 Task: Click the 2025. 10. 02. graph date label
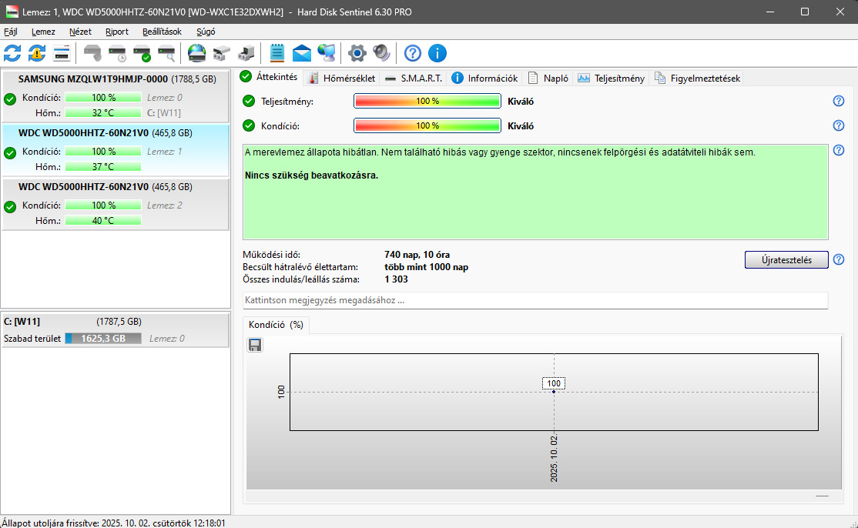click(554, 459)
